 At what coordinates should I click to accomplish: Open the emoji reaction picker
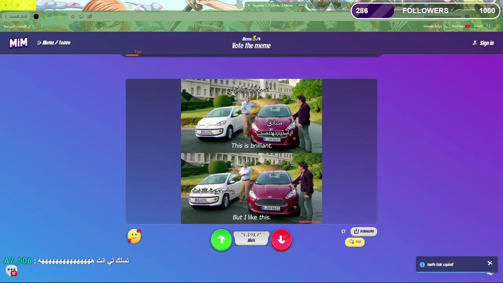tap(134, 236)
